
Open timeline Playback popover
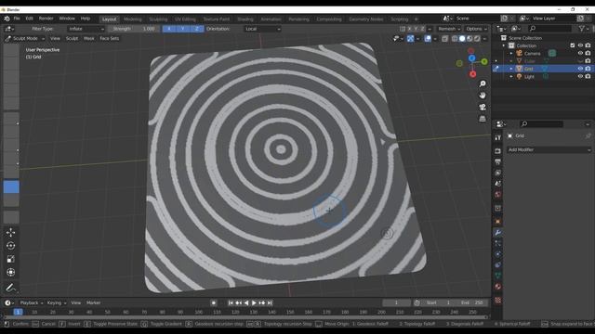pyautogui.click(x=31, y=303)
